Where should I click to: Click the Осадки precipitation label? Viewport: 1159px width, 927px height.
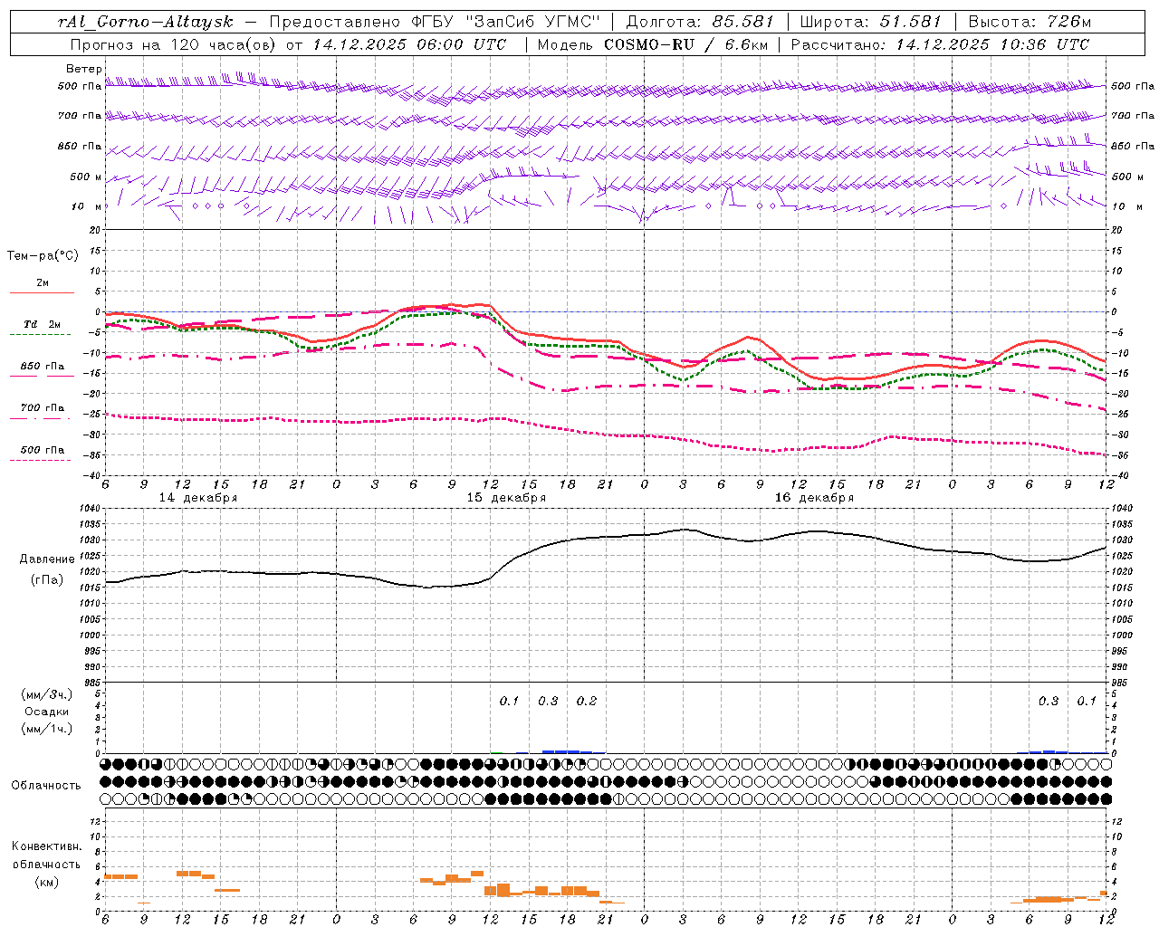point(47,712)
